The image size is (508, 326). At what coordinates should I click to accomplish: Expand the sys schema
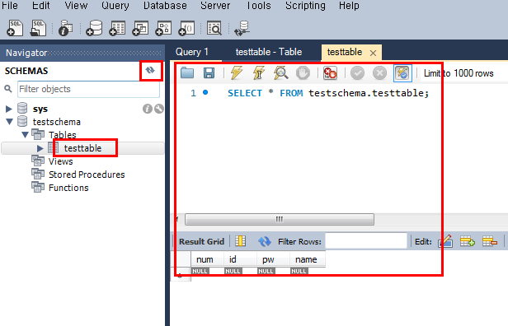[x=9, y=109]
